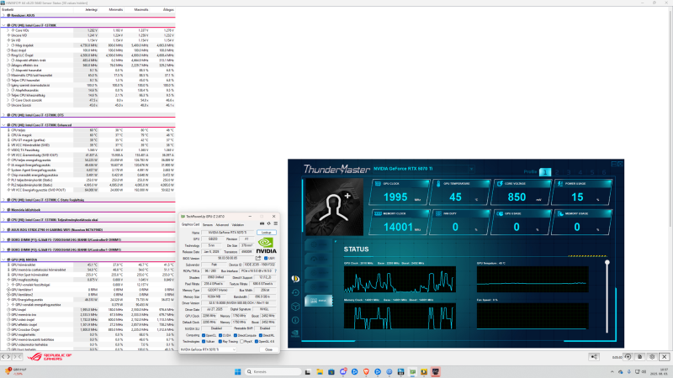Click the NVIDIA logo in GPU-Z
Image resolution: width=673 pixels, height=378 pixels.
point(266,245)
